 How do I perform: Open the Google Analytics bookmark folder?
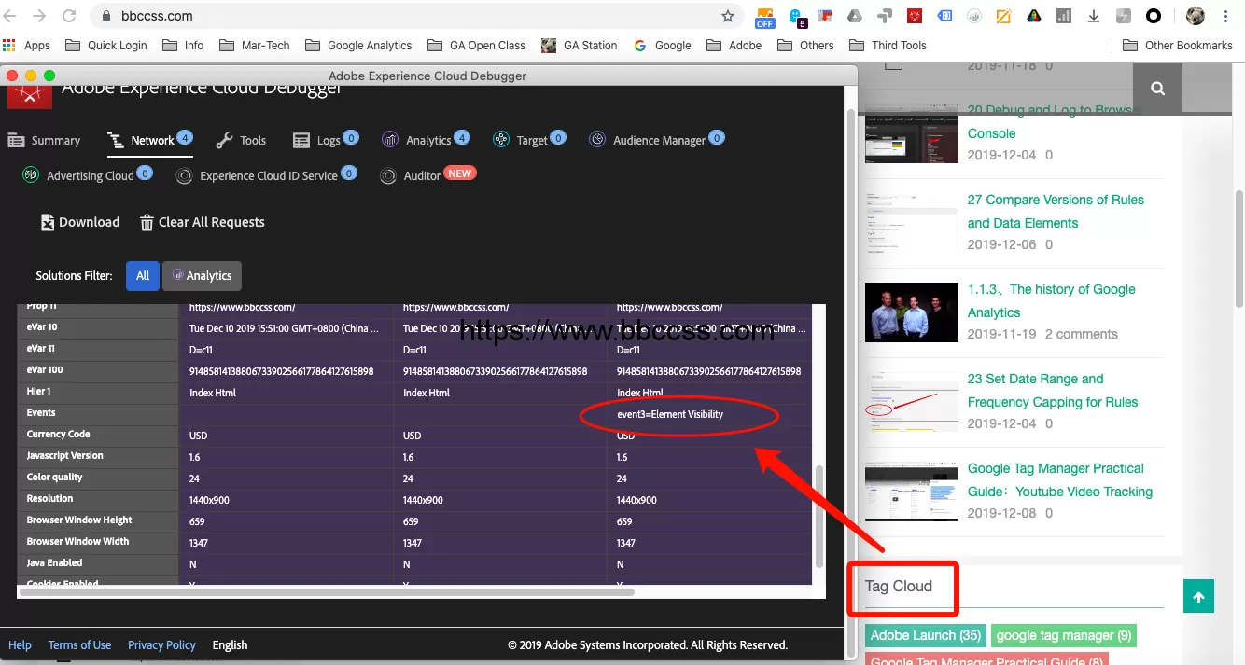(358, 45)
